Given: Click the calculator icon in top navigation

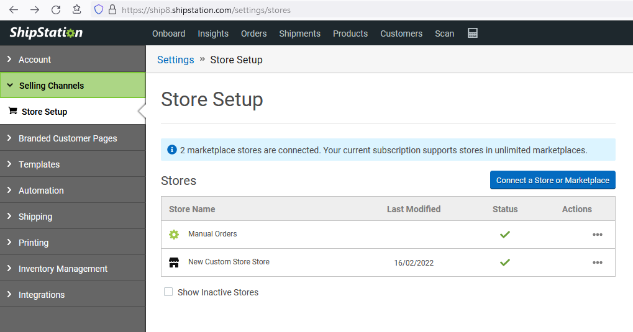Looking at the screenshot, I should tap(473, 34).
